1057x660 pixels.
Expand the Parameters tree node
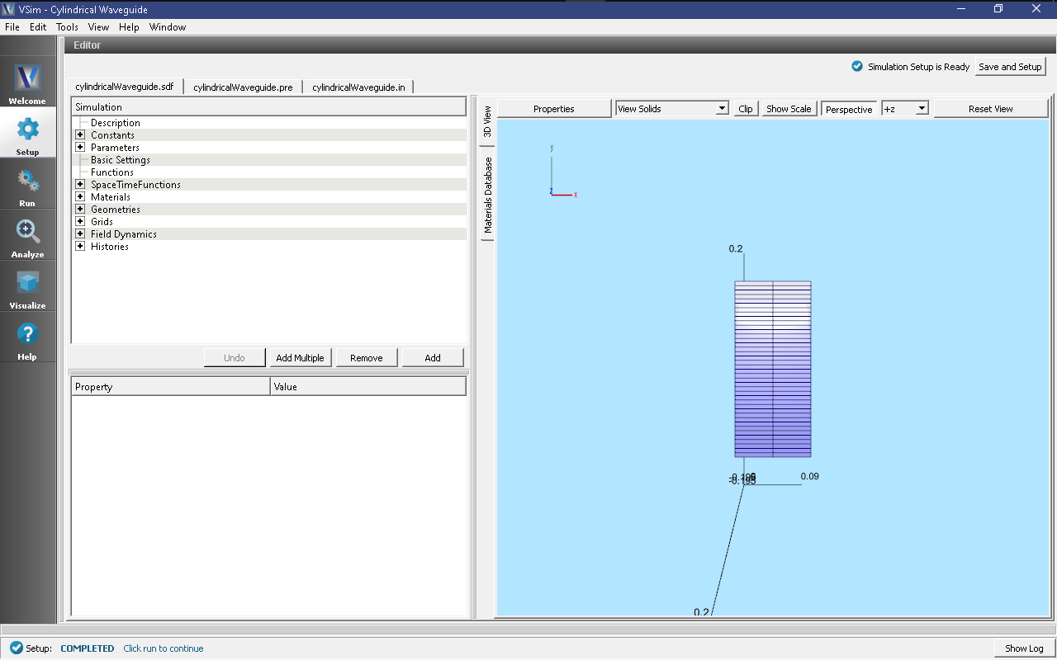click(x=80, y=148)
